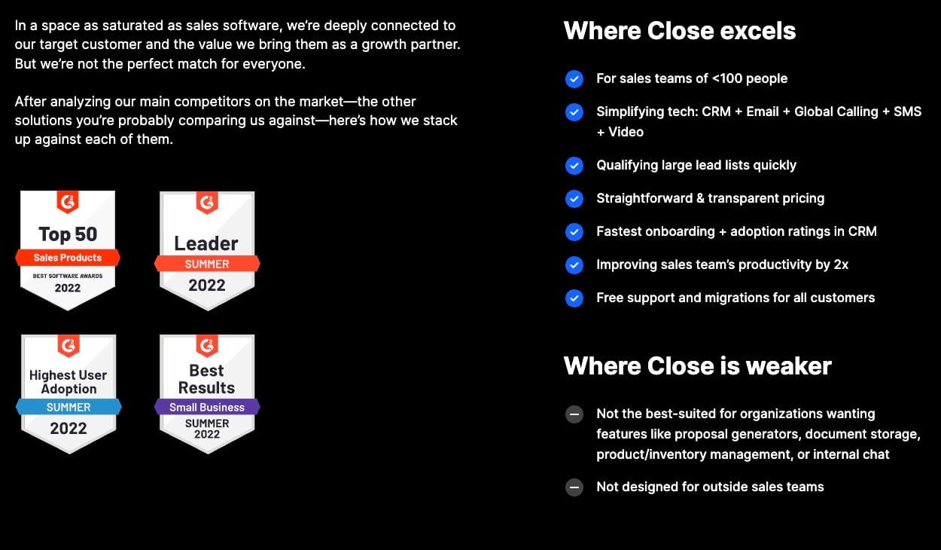Click the Highest User Adoption badge
The width and height of the screenshot is (941, 550).
coord(68,394)
